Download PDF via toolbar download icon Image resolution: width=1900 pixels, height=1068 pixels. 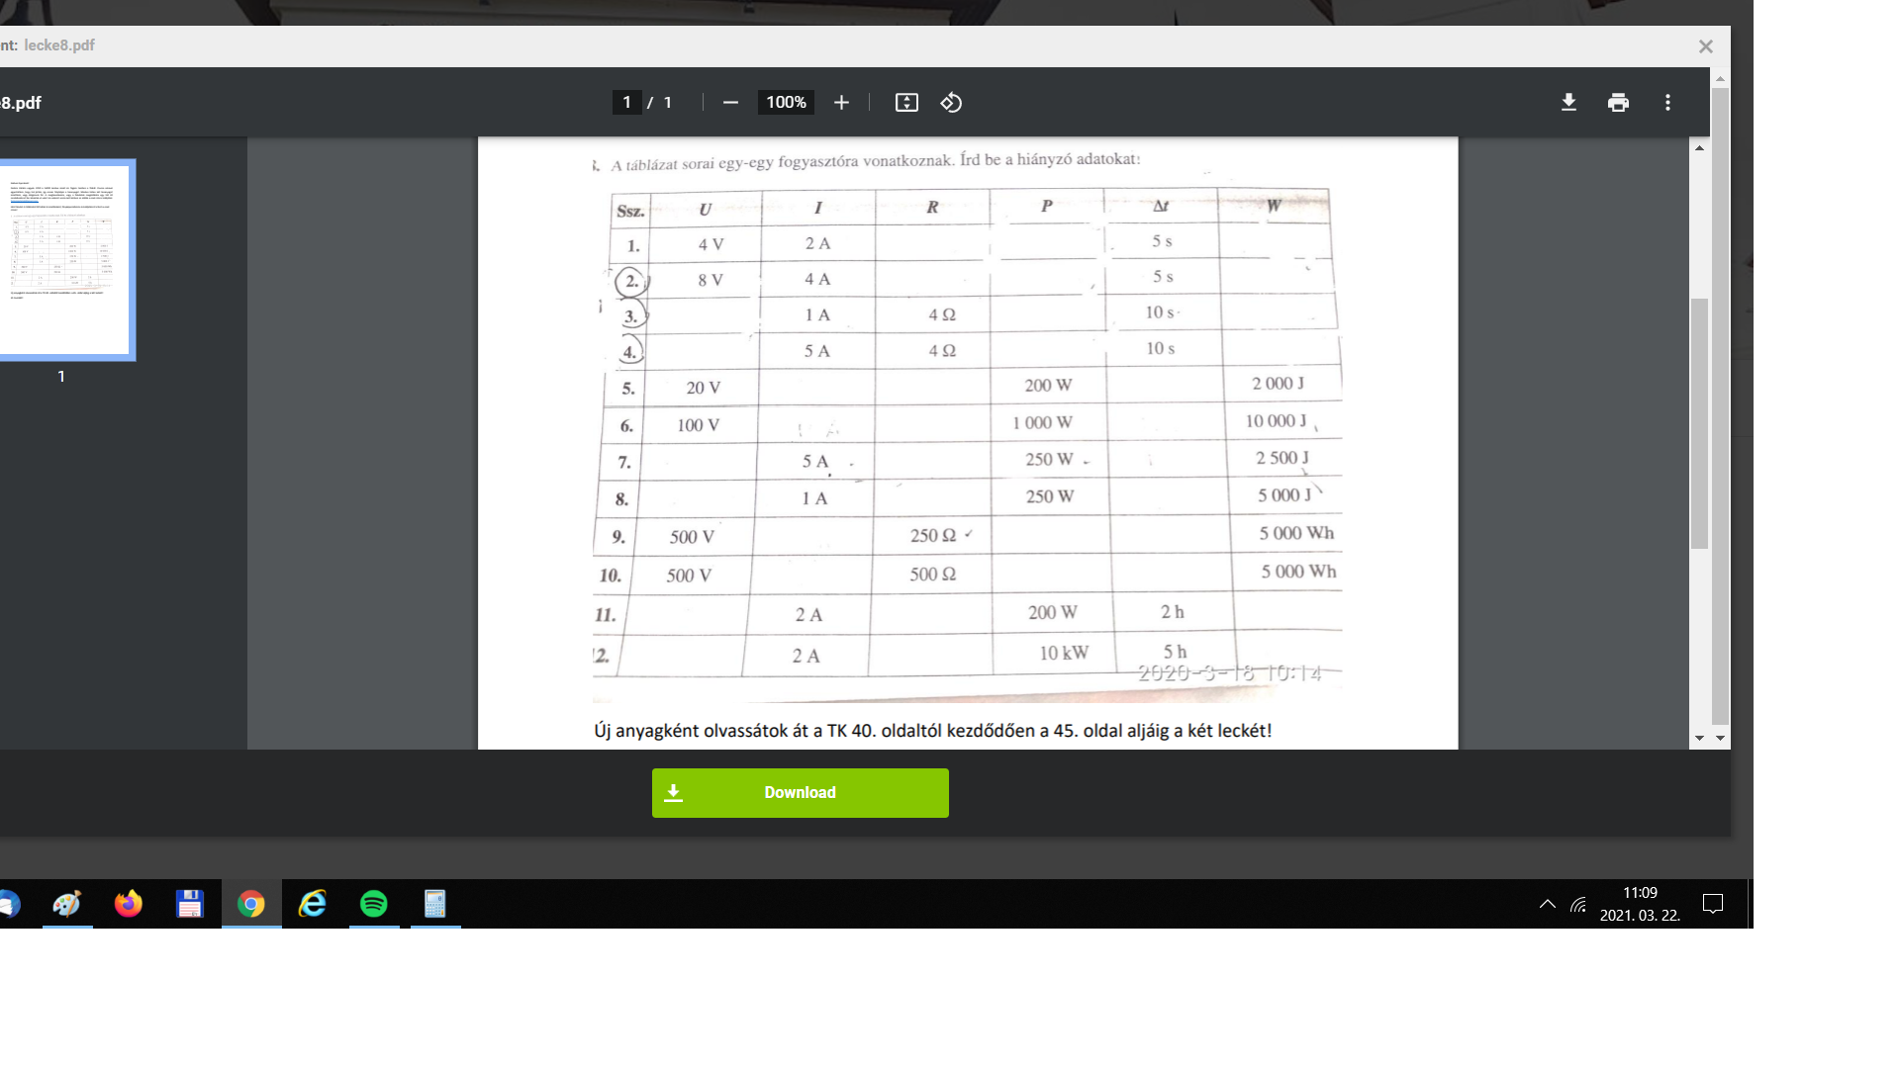[x=1568, y=103]
